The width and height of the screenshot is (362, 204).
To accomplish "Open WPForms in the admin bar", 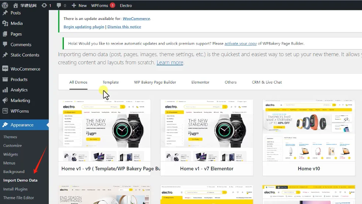I will pos(100,5).
